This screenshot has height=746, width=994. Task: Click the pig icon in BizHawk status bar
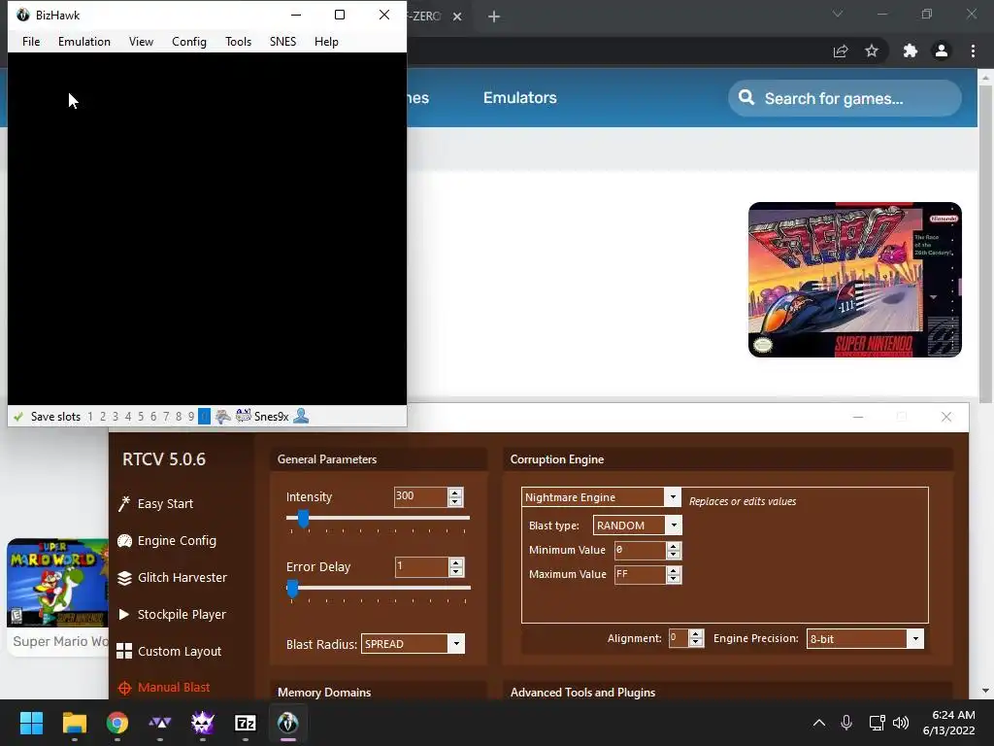click(x=222, y=416)
